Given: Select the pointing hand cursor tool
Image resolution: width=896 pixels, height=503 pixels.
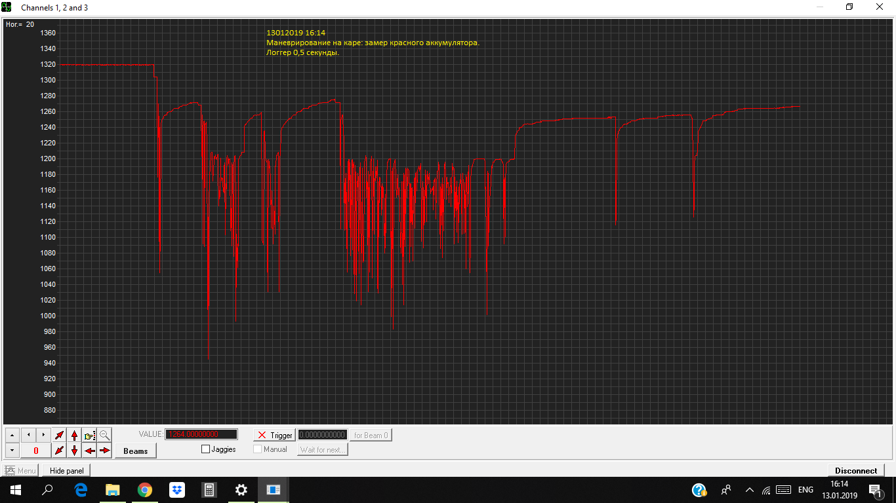Looking at the screenshot, I should (90, 435).
